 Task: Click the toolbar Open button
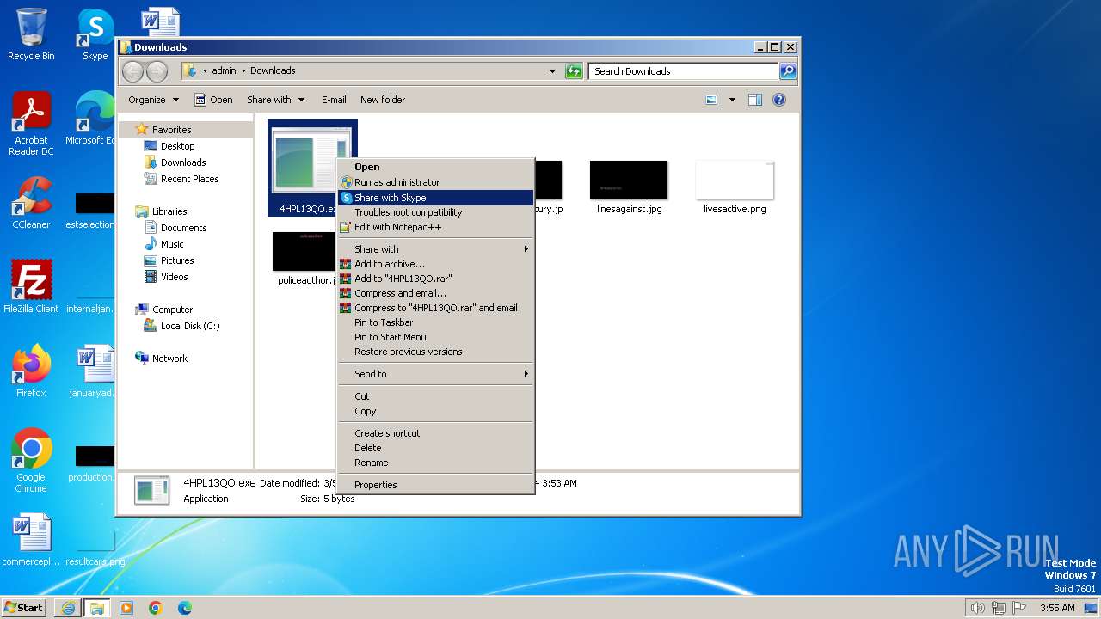213,100
